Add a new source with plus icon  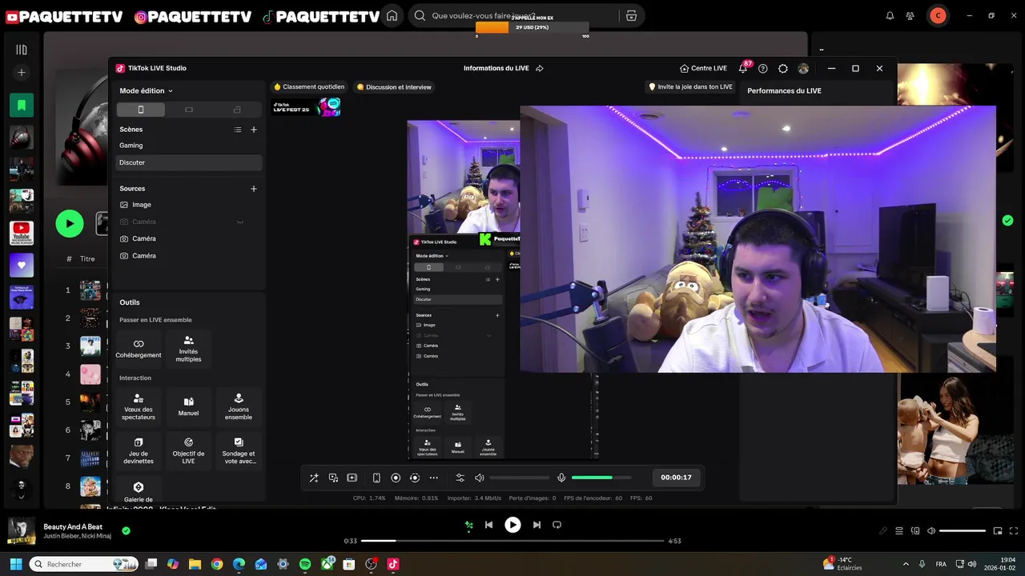[254, 189]
